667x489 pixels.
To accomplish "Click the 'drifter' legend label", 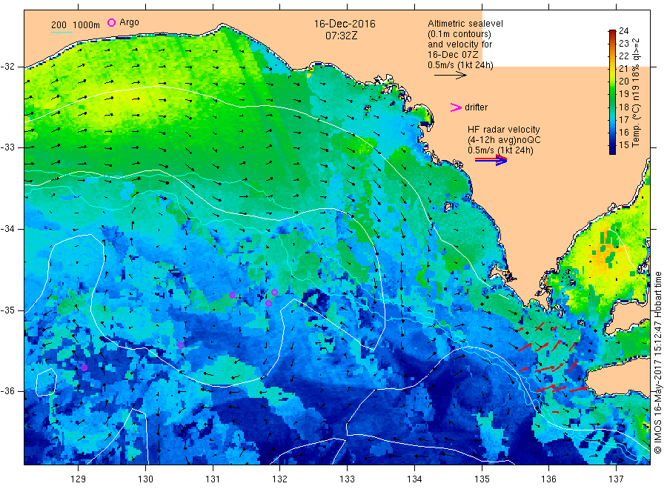I will [x=476, y=107].
